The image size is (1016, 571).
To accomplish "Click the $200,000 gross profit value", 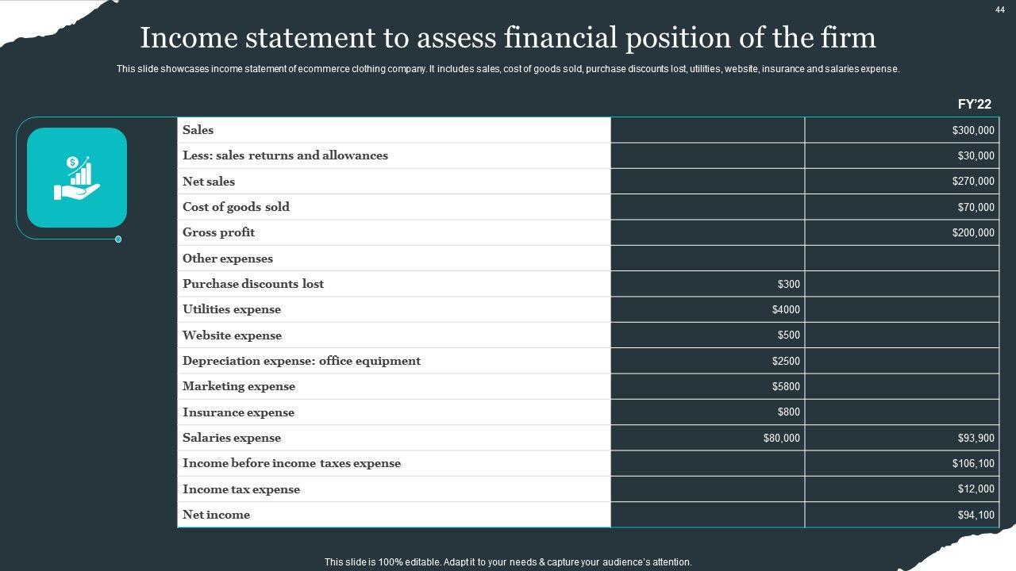I will (x=972, y=233).
